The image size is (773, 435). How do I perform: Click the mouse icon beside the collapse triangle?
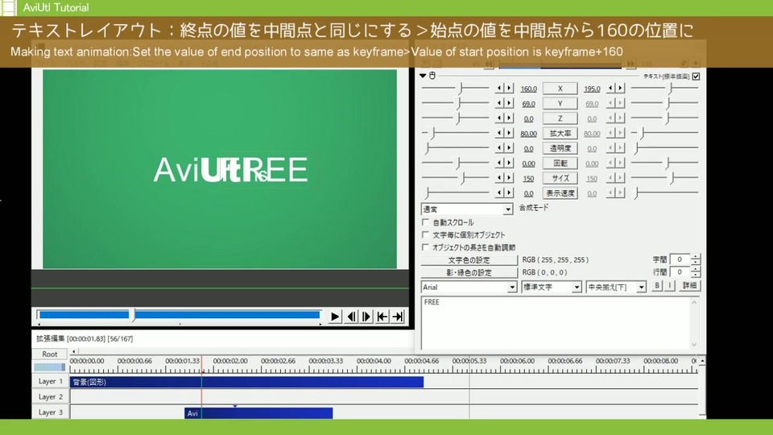[x=432, y=76]
